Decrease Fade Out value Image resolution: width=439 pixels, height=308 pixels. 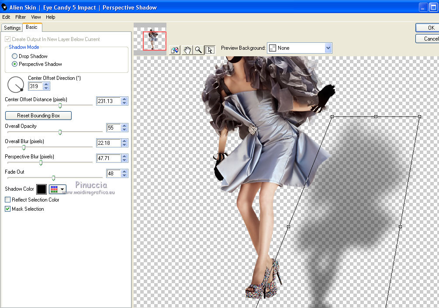pos(124,175)
